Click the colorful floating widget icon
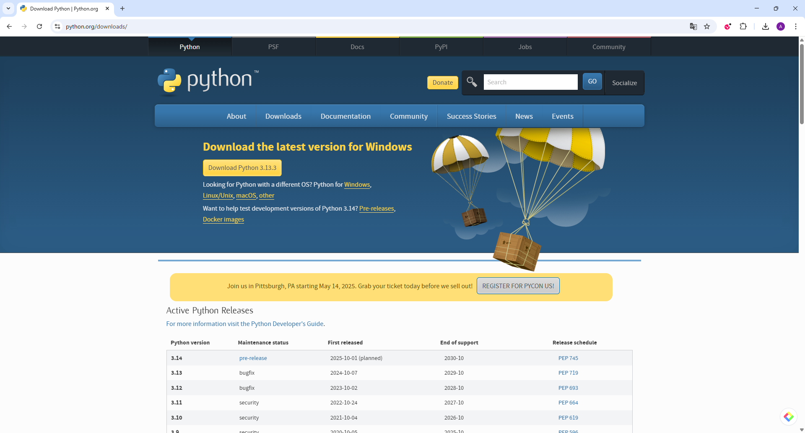The height and width of the screenshot is (433, 805). point(789,417)
